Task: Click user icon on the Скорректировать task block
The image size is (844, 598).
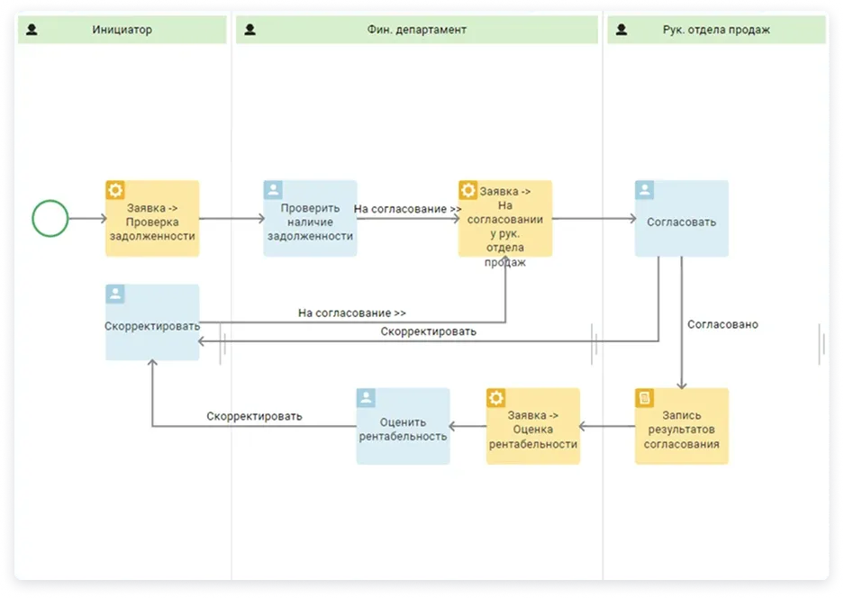Action: (x=115, y=294)
